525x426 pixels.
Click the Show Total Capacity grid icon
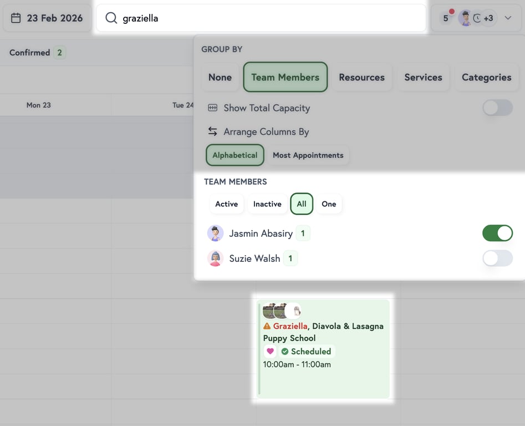pos(212,108)
